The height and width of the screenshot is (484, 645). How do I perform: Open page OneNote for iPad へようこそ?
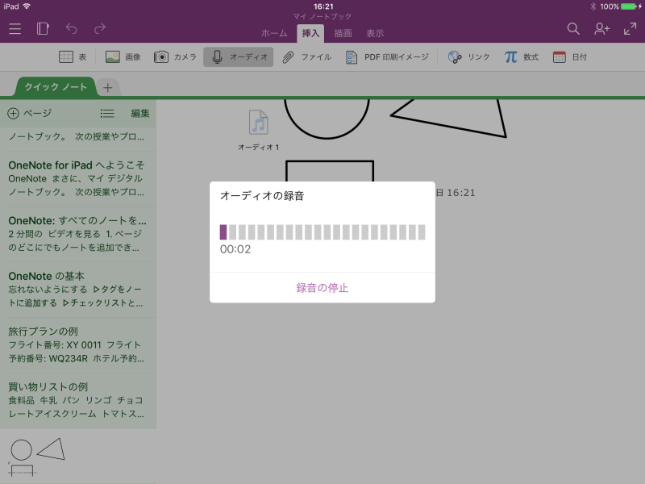tap(77, 178)
